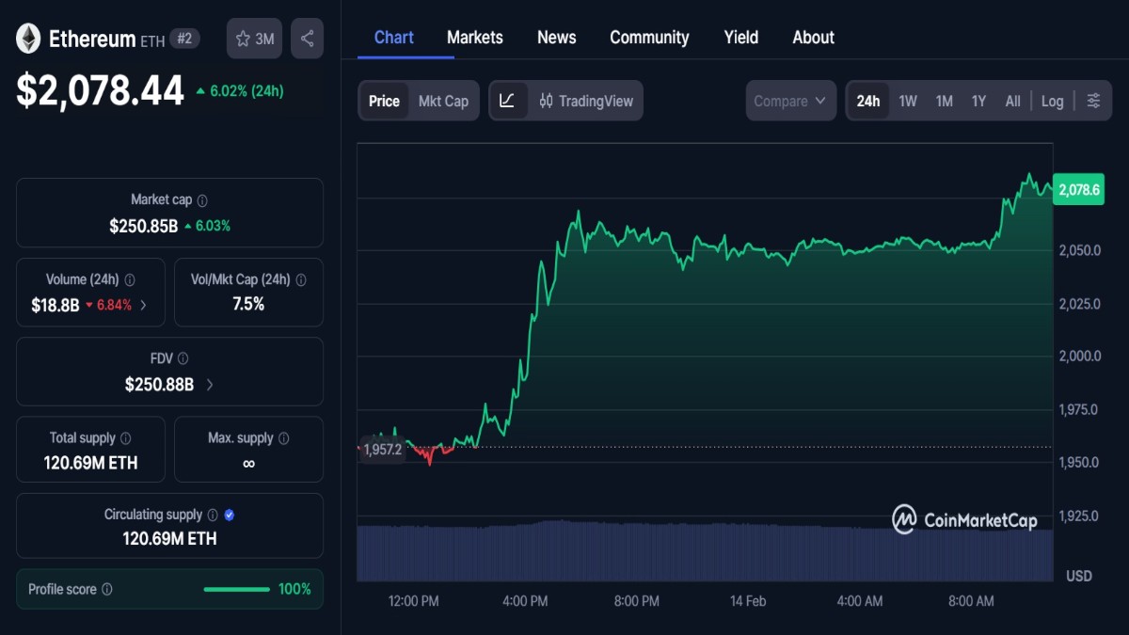Enable Log scale on chart
This screenshot has height=635, width=1129.
point(1053,101)
